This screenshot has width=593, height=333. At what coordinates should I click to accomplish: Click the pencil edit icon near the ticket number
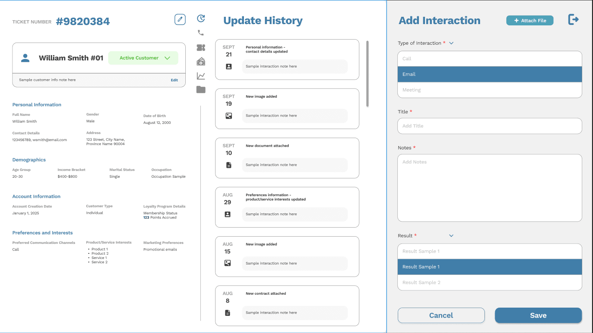click(180, 19)
